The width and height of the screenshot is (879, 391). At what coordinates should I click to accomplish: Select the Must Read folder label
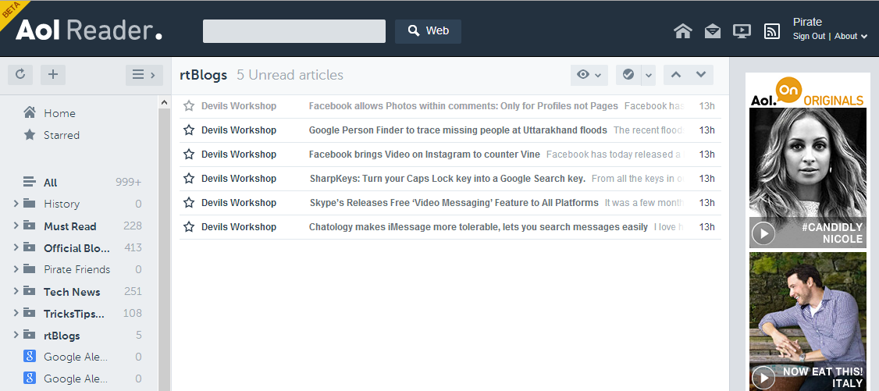70,226
